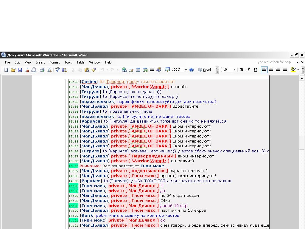Viewport: 305px width, 229px height.
Task: Paste from clipboard using the toolbar icon
Action: point(87,70)
